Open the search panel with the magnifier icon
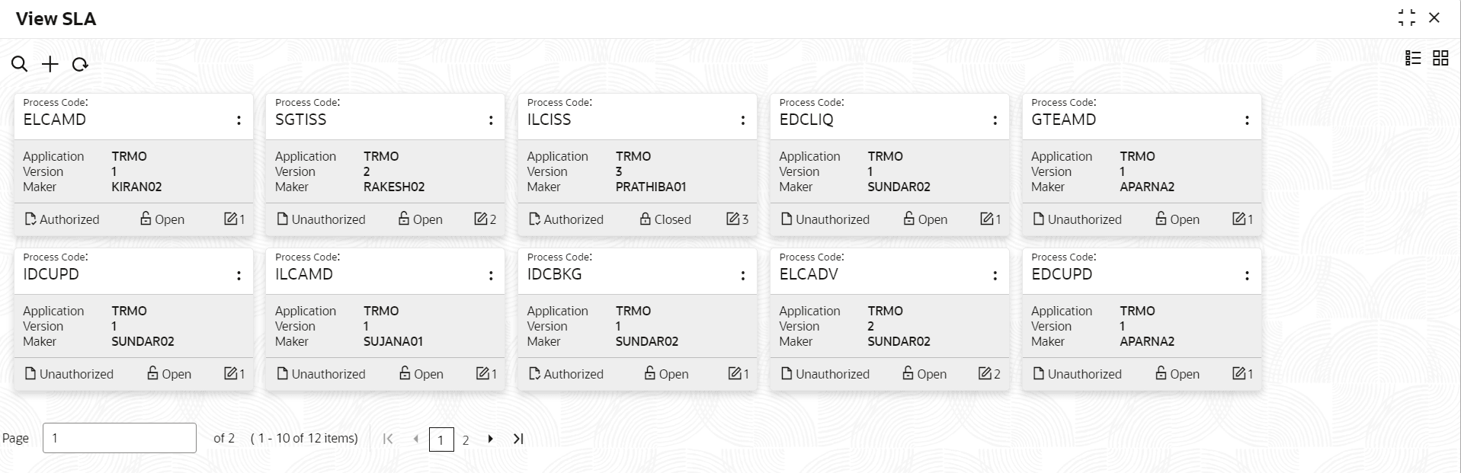The image size is (1461, 473). tap(19, 64)
